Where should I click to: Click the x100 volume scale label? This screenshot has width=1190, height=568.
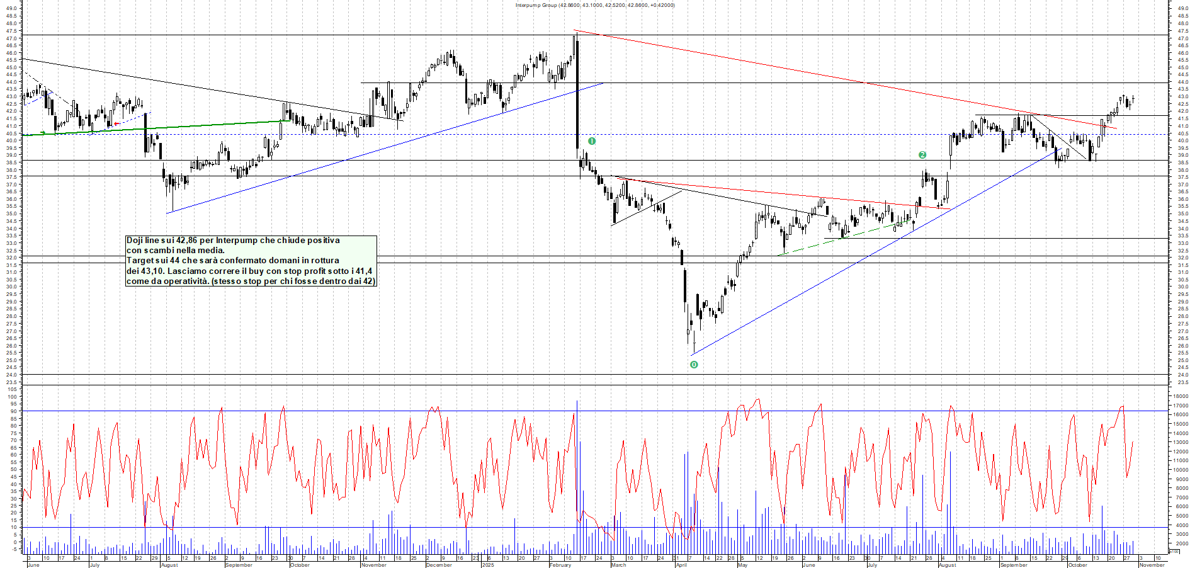pos(1174,552)
